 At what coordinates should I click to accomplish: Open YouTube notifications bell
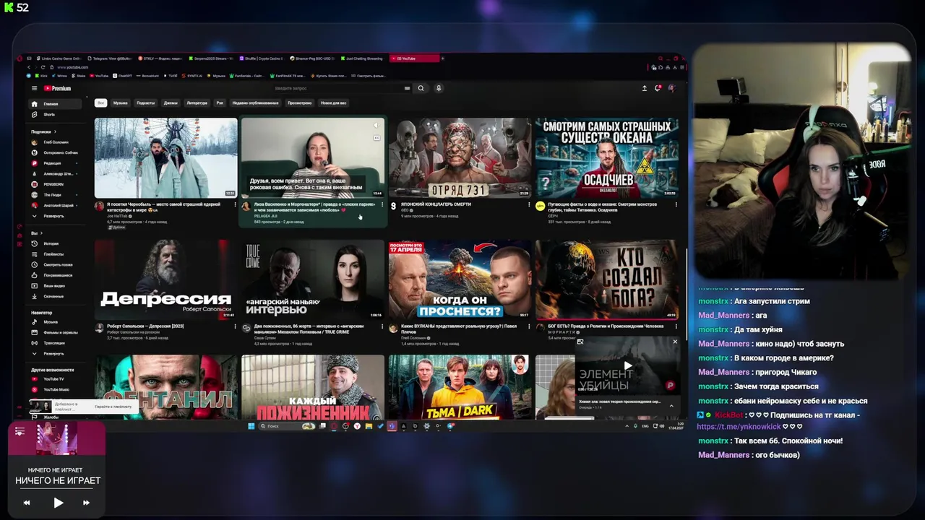tap(658, 88)
